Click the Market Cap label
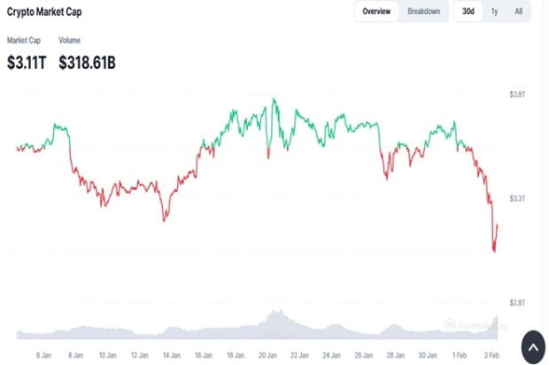This screenshot has width=549, height=365. pos(23,41)
